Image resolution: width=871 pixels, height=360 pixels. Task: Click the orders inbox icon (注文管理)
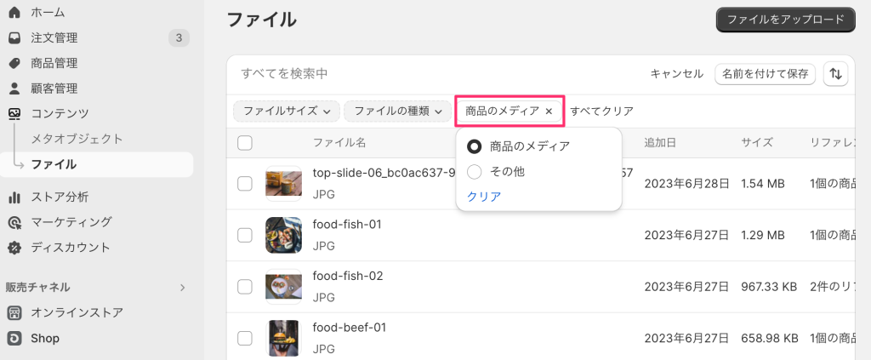(x=14, y=38)
